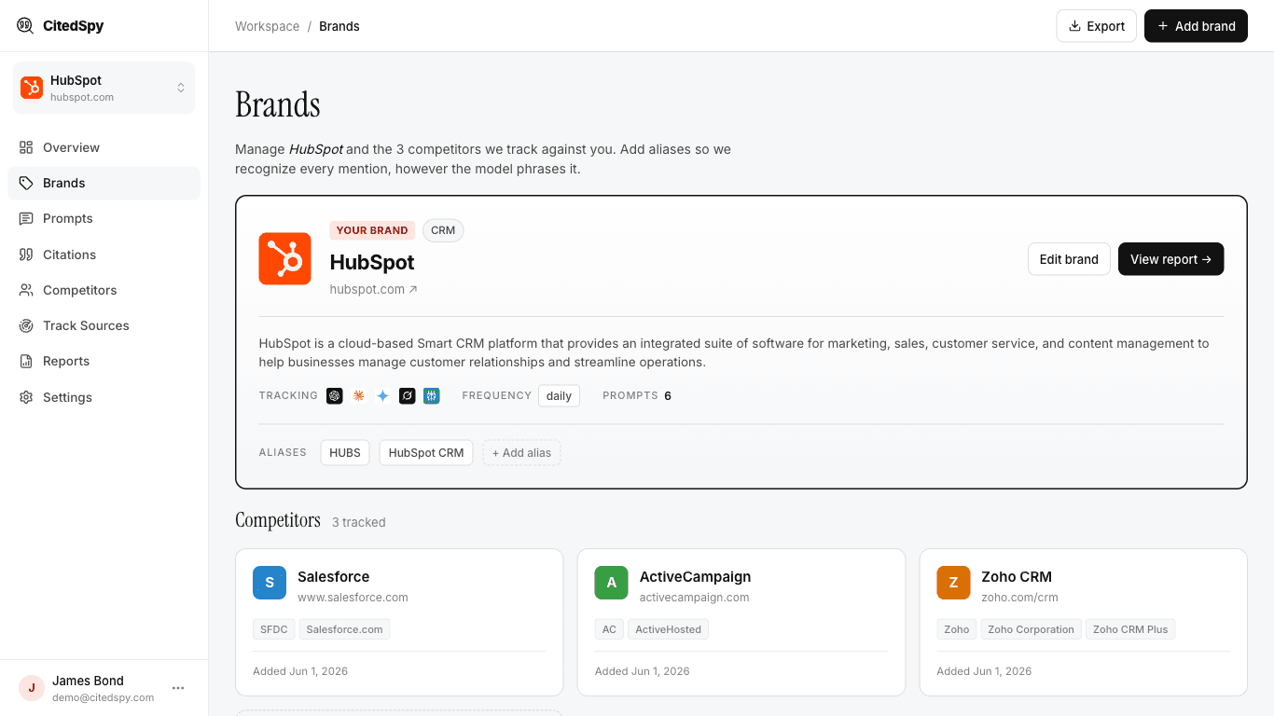The image size is (1274, 716).
Task: Click the Gemini sparkle tracking icon
Action: tap(382, 396)
